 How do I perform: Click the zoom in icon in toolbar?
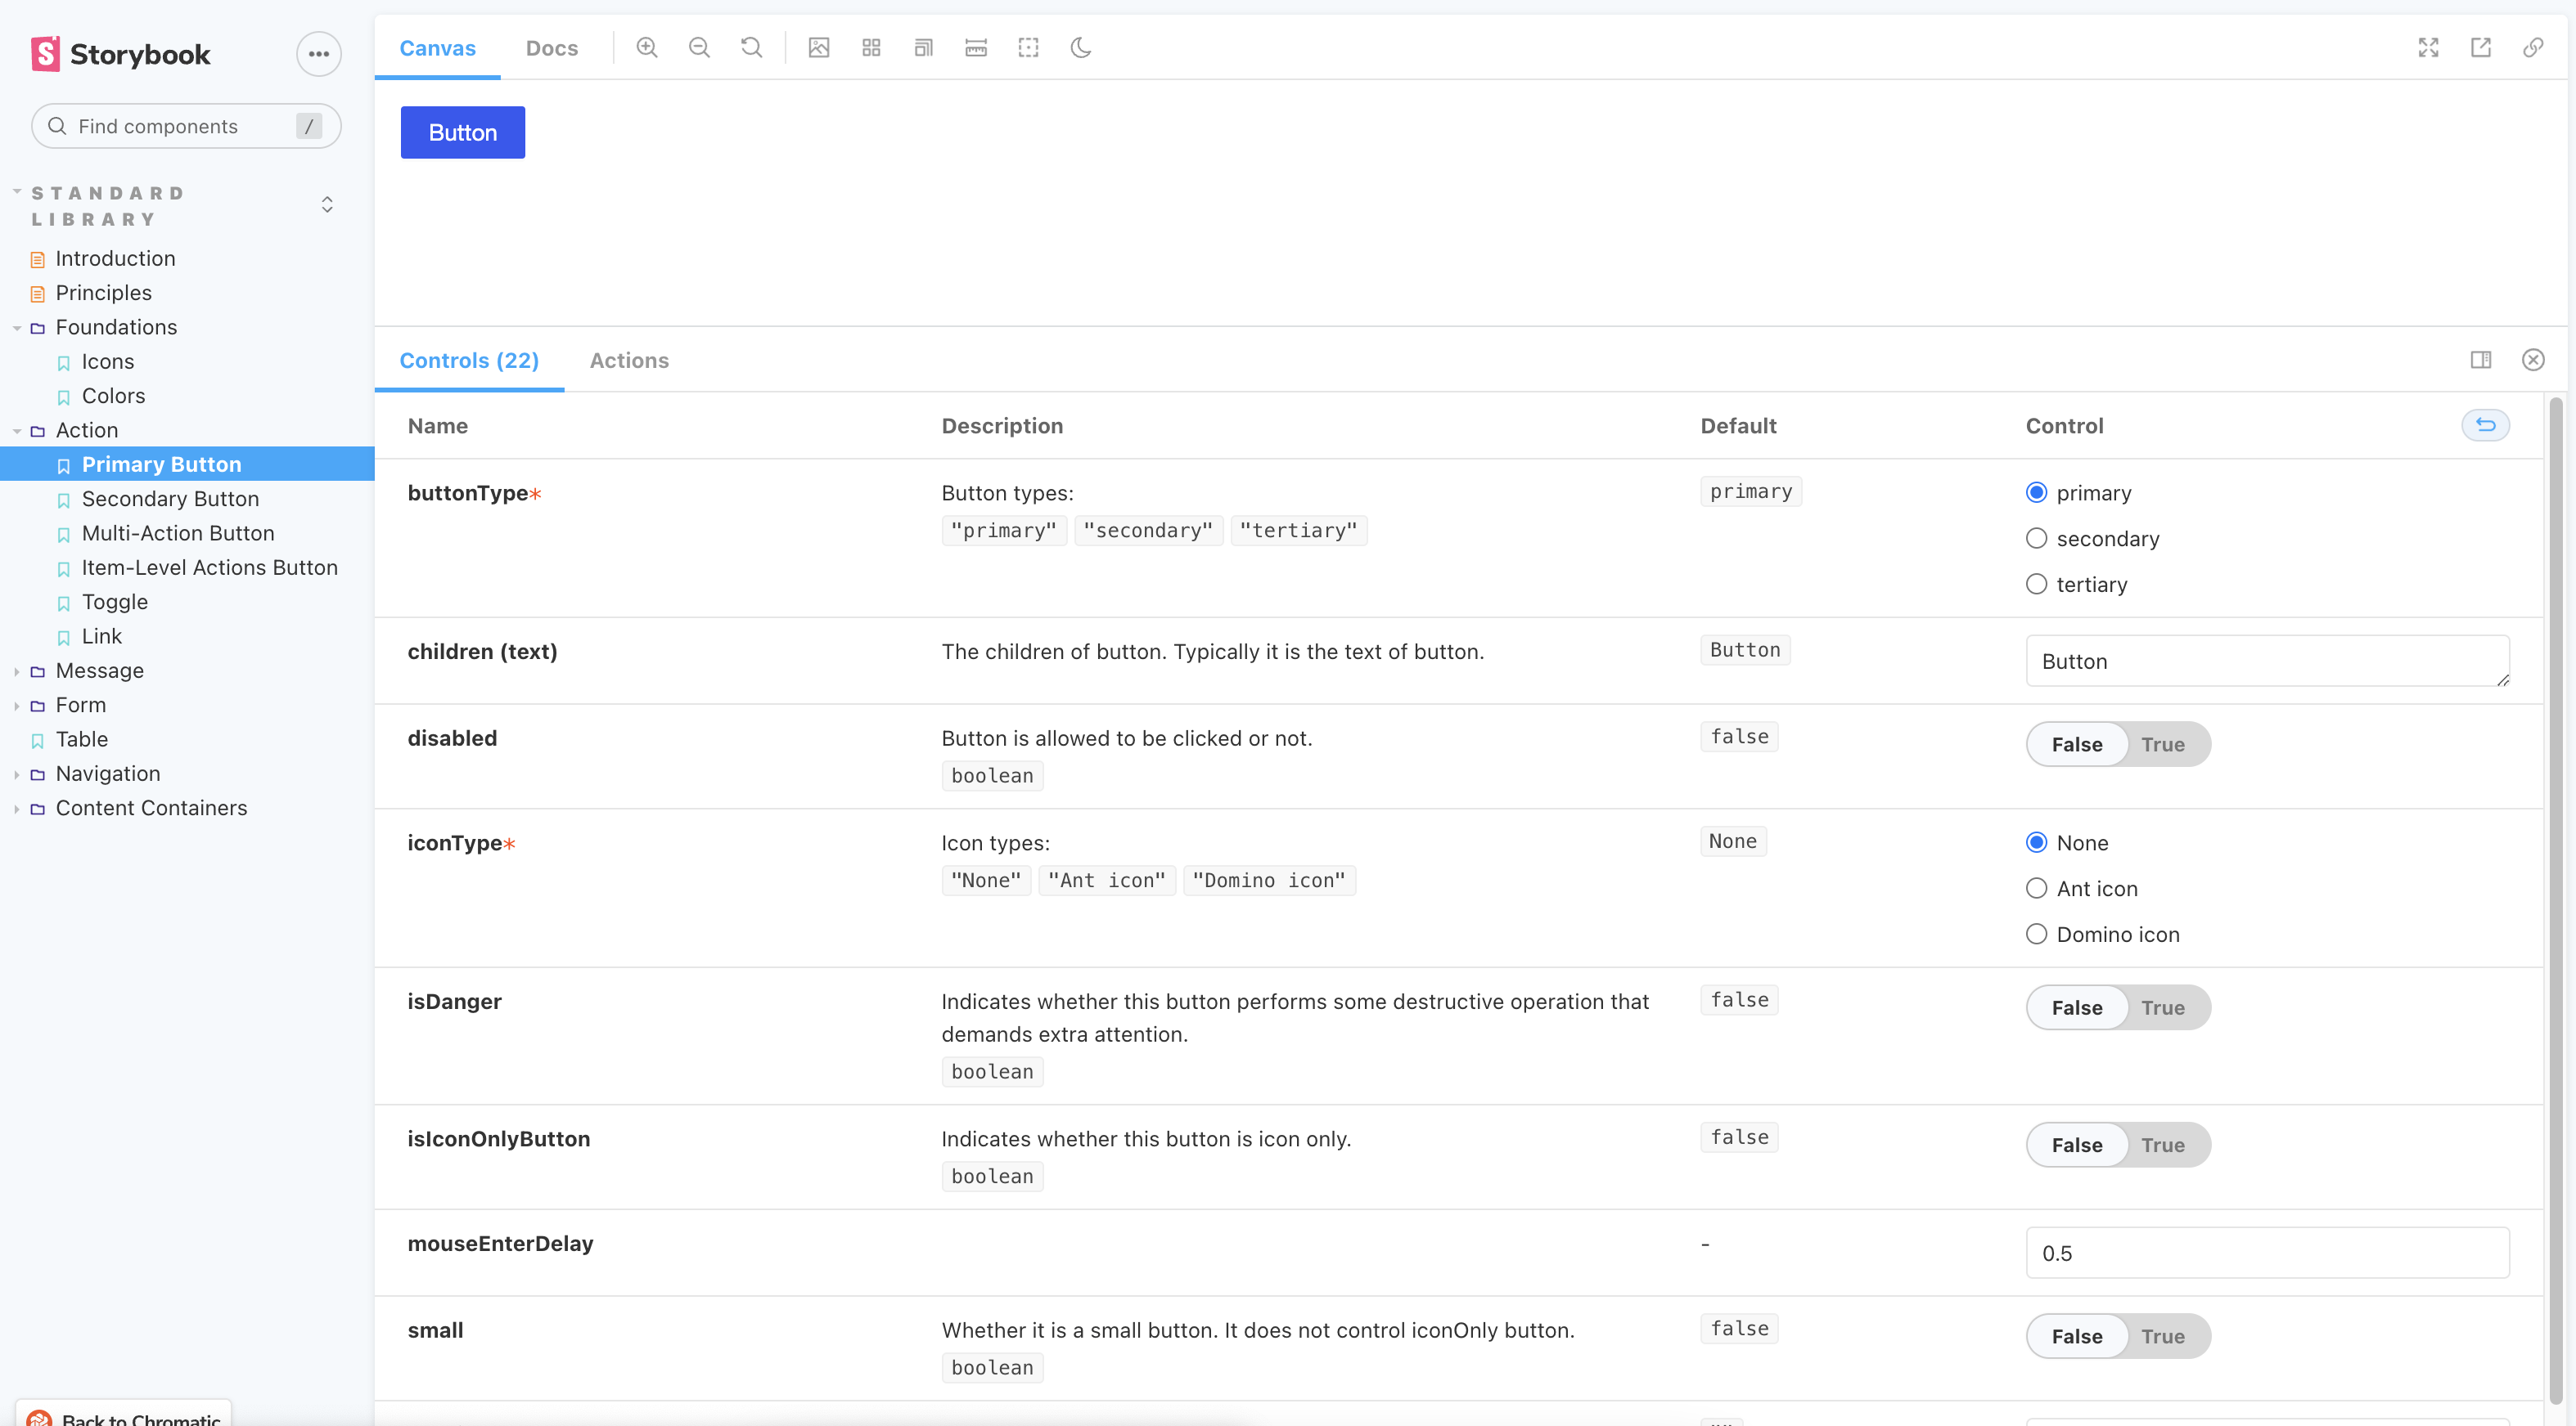tap(648, 47)
